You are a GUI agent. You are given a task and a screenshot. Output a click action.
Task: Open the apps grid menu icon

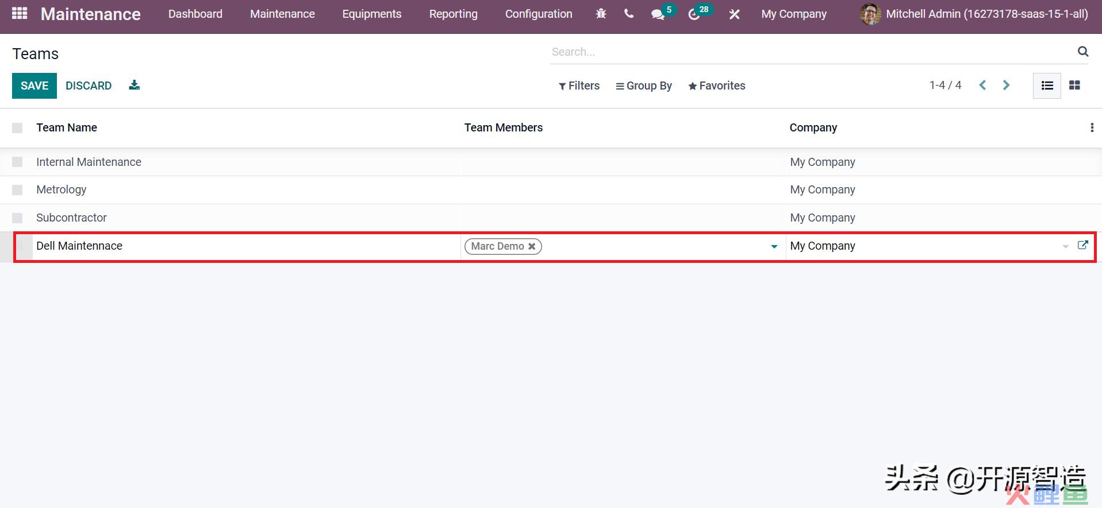20,13
